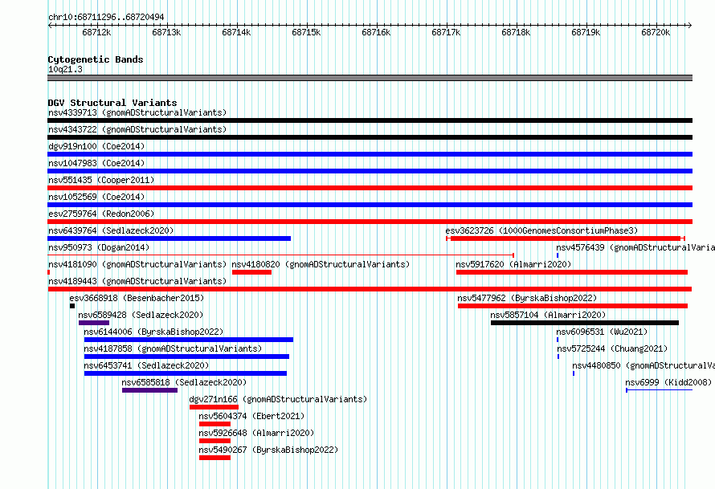This screenshot has width=715, height=489.
Task: Select the nsv5604374 (Ebert2021) red bar
Action: [214, 424]
